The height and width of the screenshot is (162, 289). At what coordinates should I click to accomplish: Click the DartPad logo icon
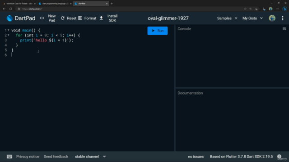point(9,18)
